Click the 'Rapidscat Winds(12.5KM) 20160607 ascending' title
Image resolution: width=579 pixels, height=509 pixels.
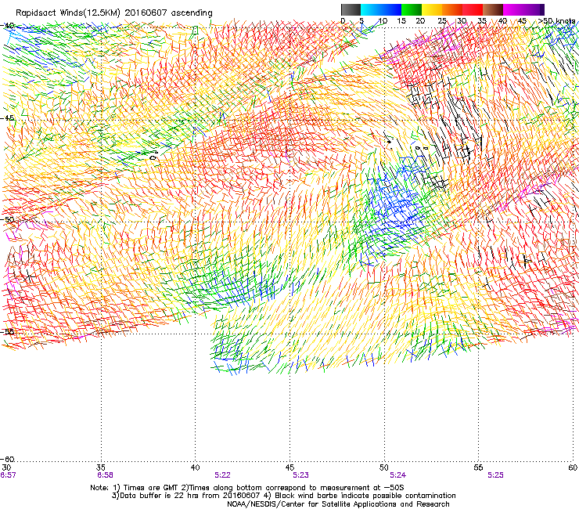click(x=114, y=13)
